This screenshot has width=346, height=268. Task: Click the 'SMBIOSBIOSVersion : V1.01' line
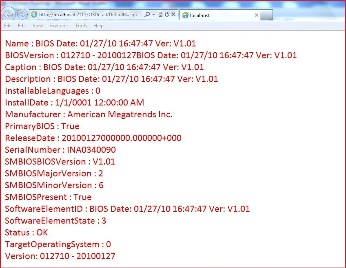tap(60, 162)
